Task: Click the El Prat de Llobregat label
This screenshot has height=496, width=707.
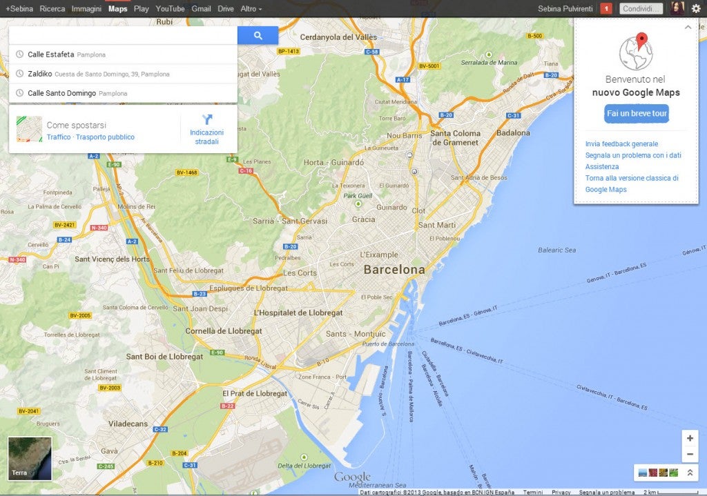Action: tap(255, 393)
